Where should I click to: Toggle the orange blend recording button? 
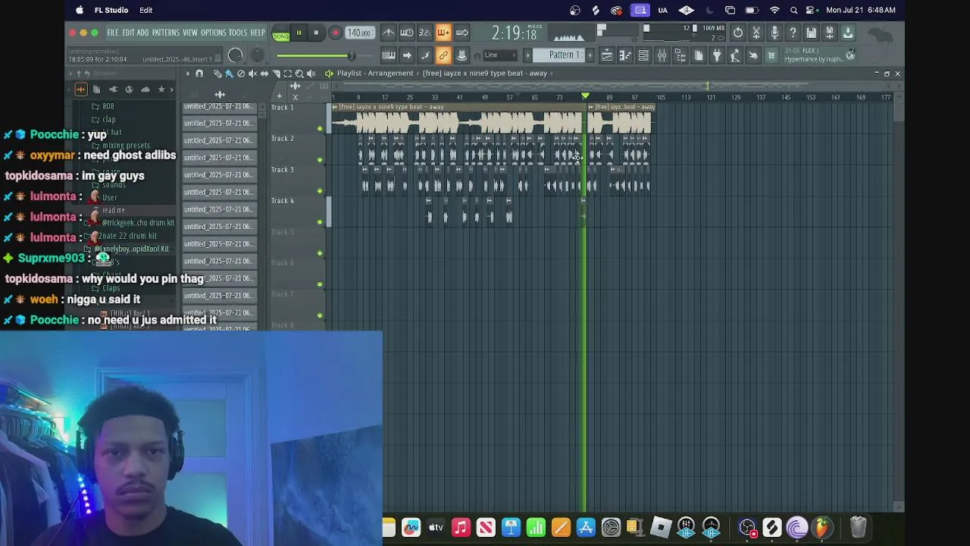(x=443, y=33)
